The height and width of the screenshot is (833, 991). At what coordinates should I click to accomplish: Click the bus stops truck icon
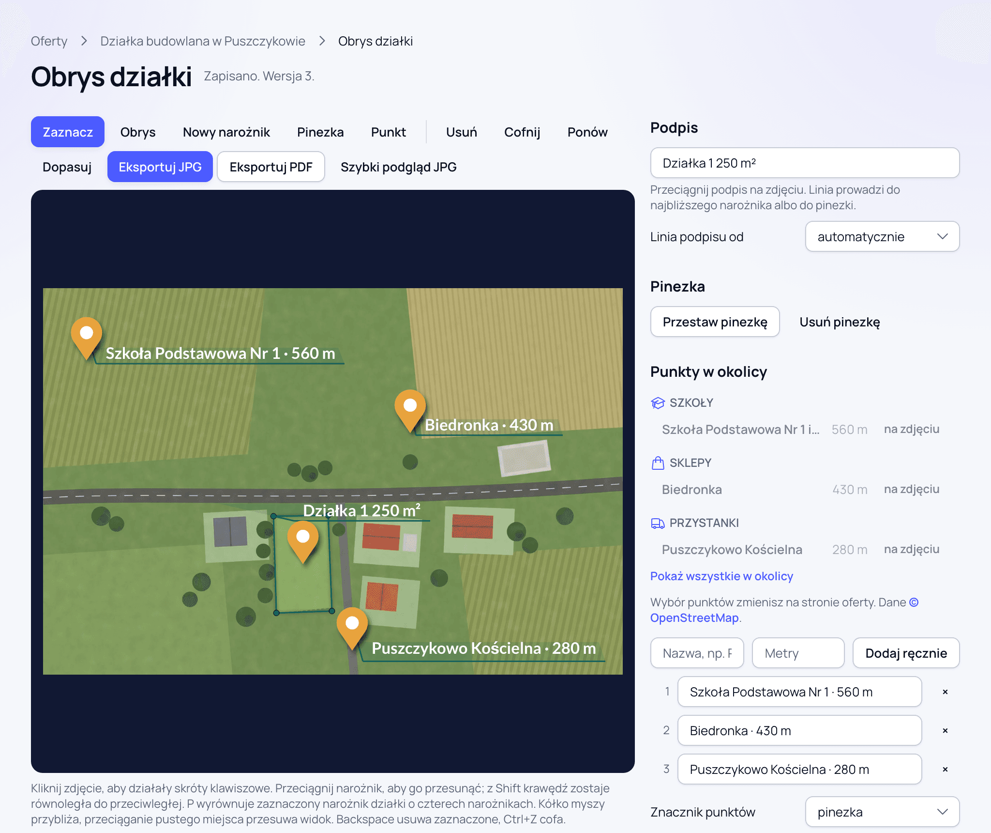point(658,523)
